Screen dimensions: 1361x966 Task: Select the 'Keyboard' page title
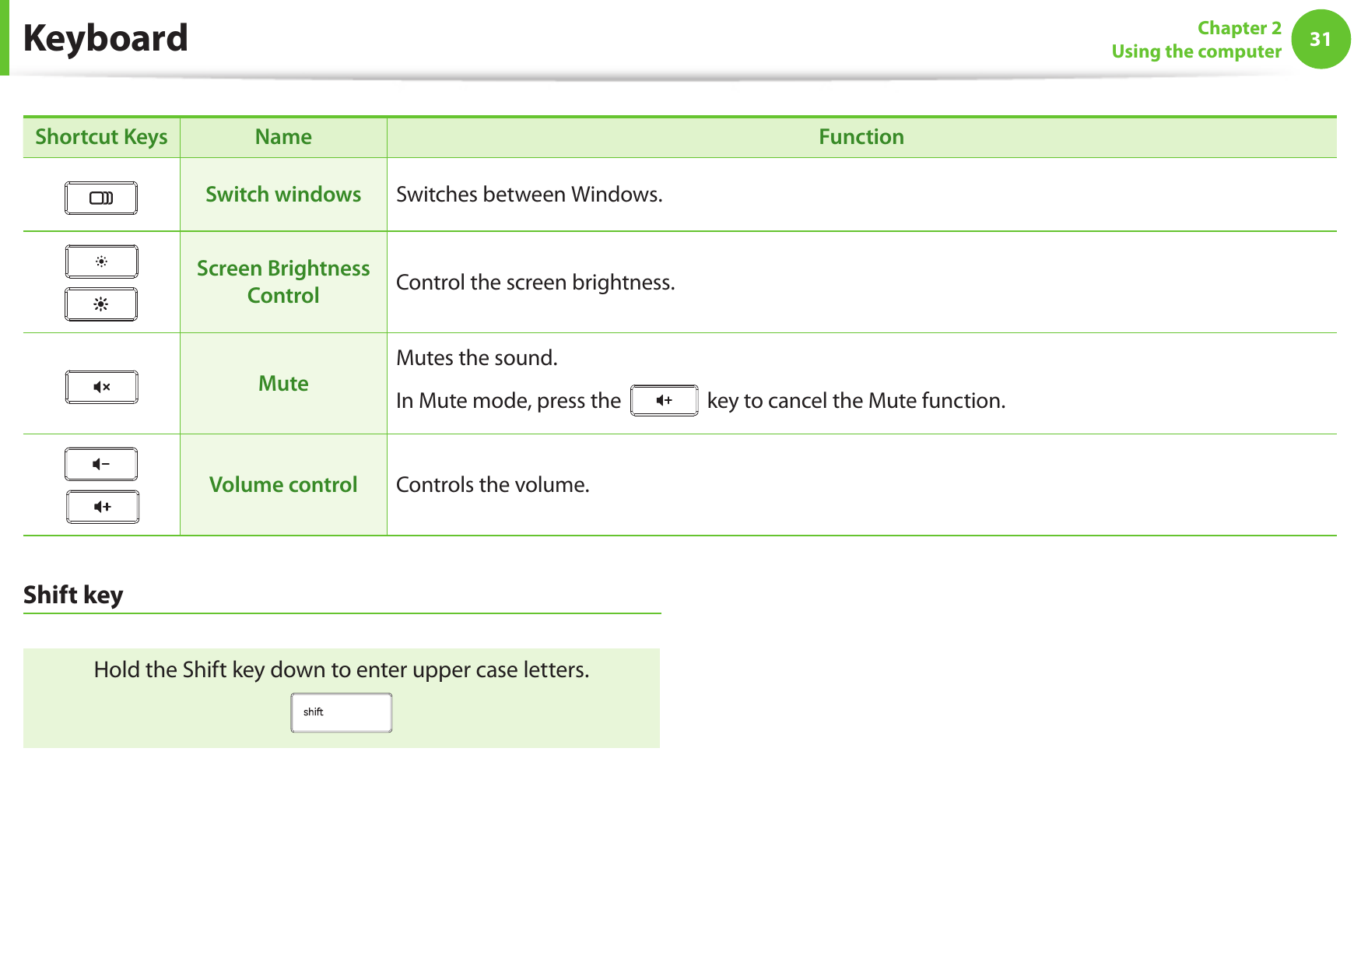point(106,38)
